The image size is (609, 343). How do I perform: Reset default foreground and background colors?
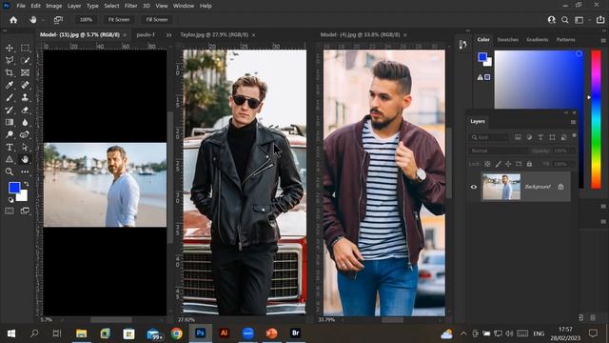(10, 200)
